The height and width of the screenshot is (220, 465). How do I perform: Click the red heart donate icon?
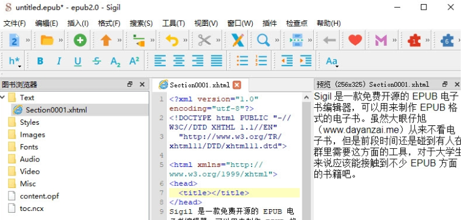355,40
